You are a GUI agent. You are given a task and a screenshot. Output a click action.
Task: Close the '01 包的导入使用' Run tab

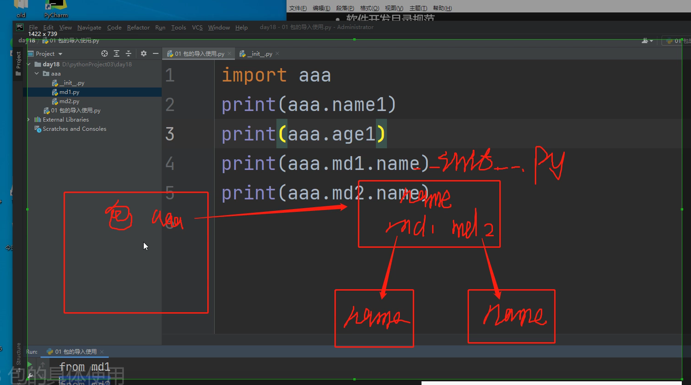click(x=102, y=351)
